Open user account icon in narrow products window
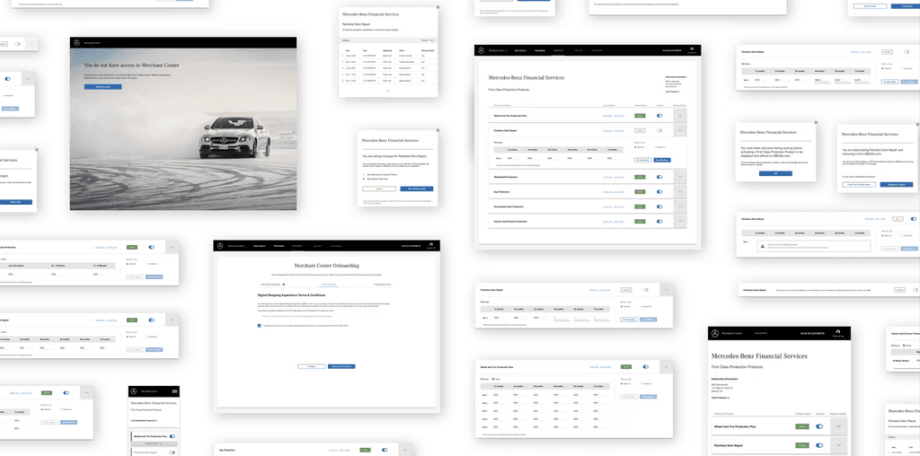Image resolution: width=920 pixels, height=456 pixels. [837, 332]
